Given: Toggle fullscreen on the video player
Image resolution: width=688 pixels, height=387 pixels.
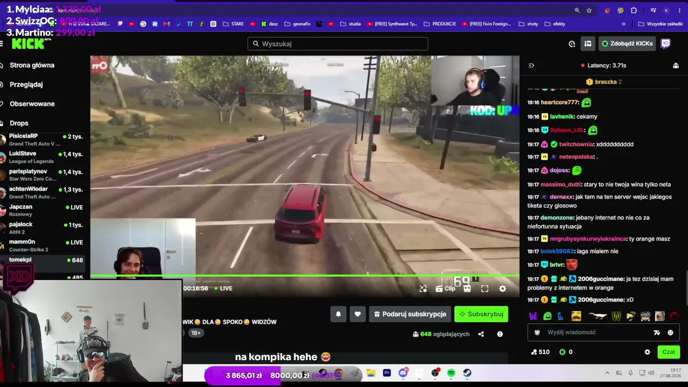Looking at the screenshot, I should (x=485, y=289).
